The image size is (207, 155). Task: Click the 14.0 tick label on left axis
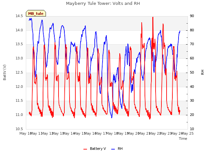[x=19, y=30]
